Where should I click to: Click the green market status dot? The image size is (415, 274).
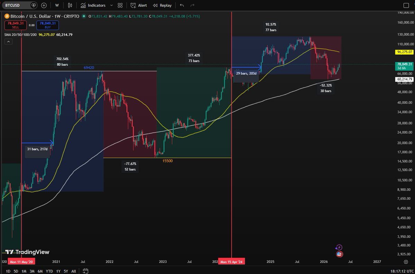coord(84,16)
